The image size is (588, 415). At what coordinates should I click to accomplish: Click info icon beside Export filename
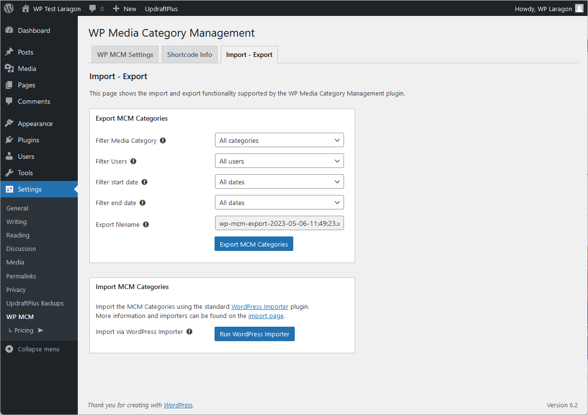tap(146, 224)
